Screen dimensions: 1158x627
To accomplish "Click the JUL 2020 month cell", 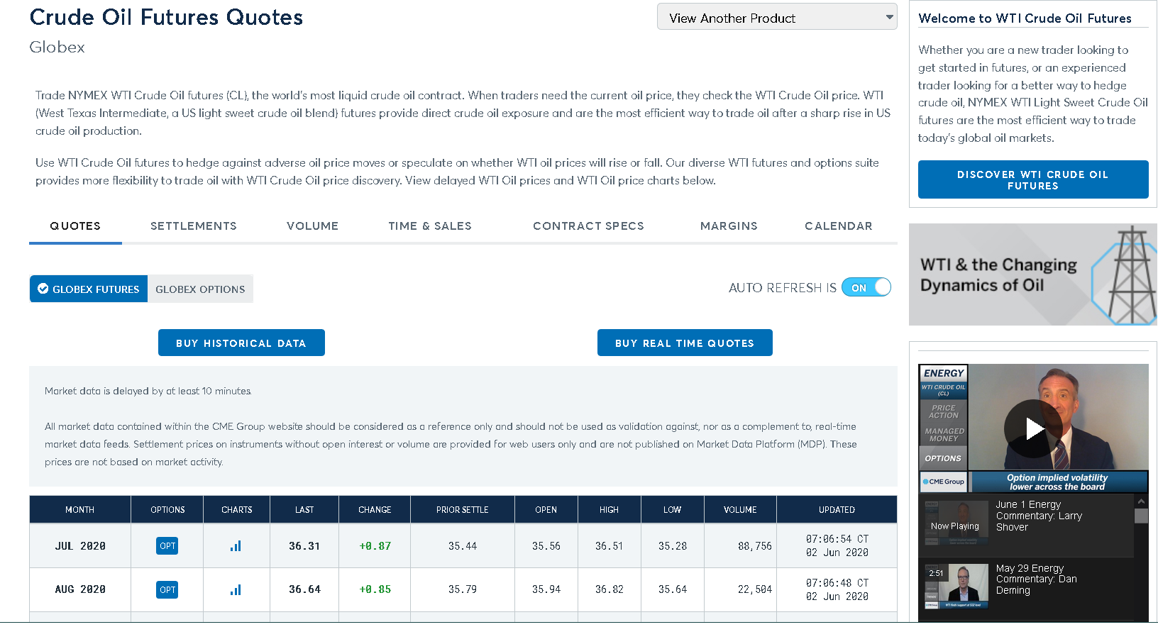I will (x=80, y=546).
